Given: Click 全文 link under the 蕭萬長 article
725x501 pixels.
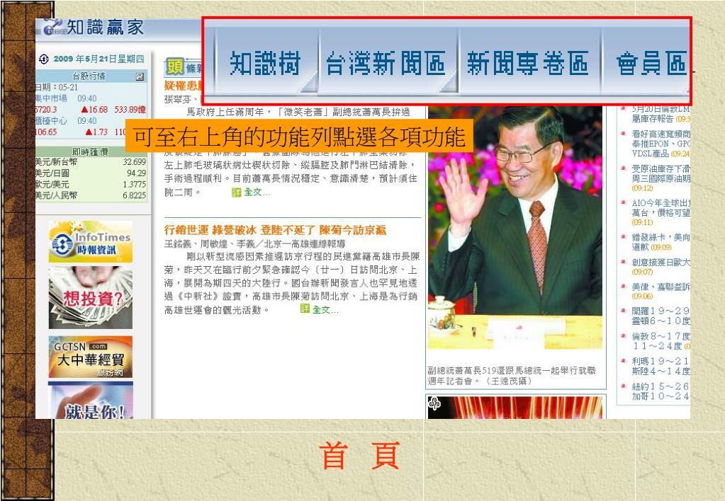Looking at the screenshot, I should (x=257, y=192).
